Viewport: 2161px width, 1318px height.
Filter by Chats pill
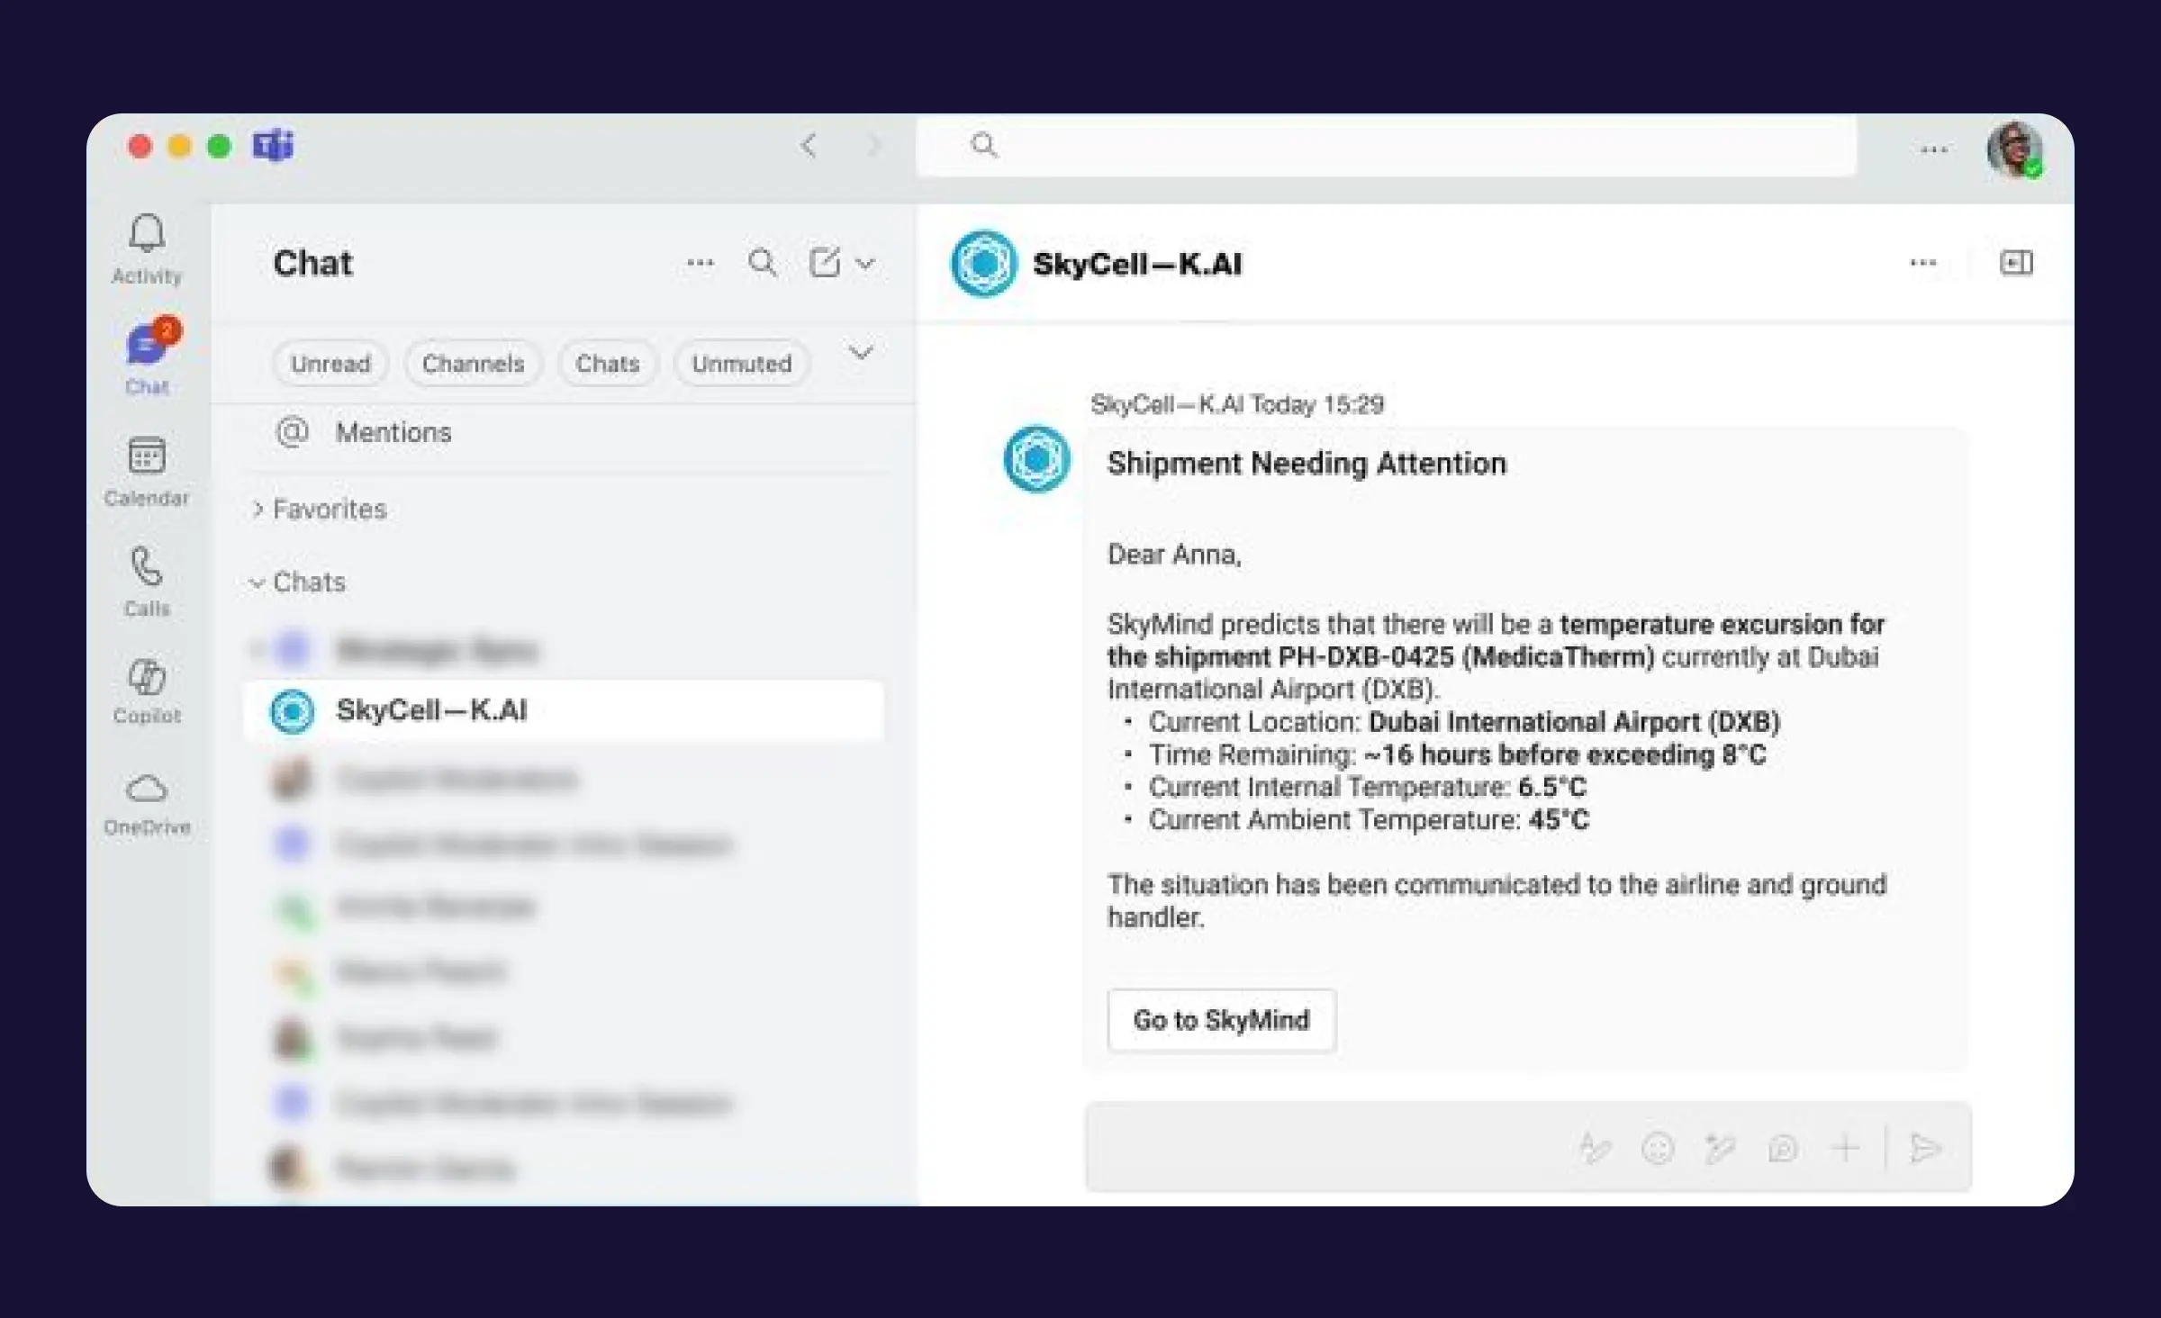(608, 364)
